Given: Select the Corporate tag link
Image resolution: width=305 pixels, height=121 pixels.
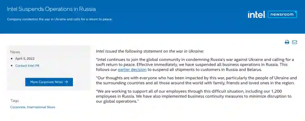Looking at the screenshot, I should click(x=18, y=107).
